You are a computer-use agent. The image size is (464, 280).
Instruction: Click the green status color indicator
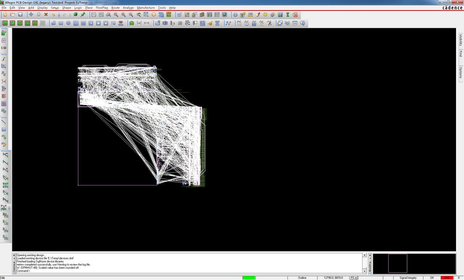click(249, 278)
